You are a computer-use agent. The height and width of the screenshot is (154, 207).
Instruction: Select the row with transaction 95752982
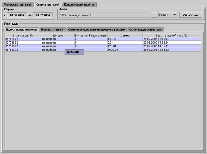[x=23, y=42]
